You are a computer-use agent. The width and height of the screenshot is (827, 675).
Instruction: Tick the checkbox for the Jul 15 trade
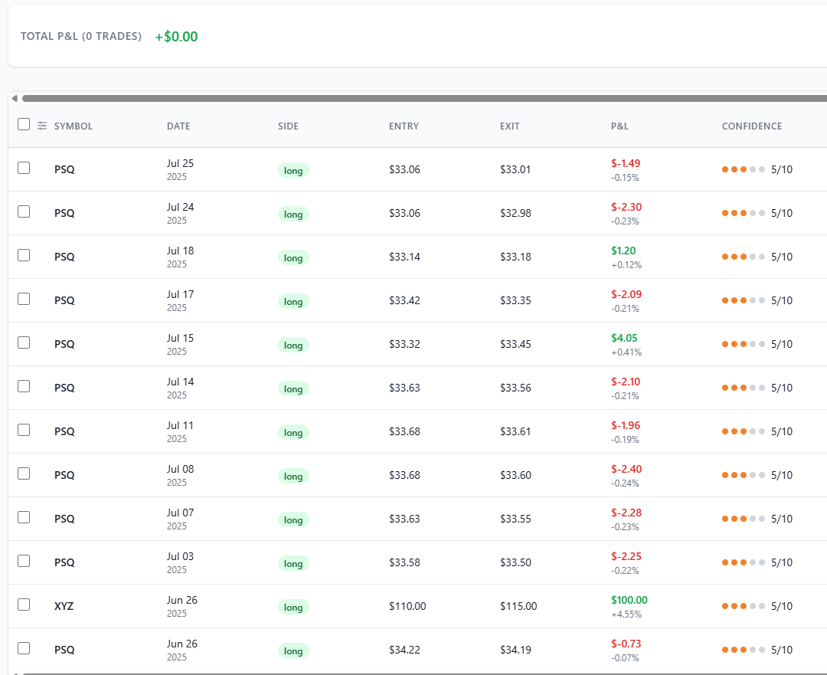click(24, 342)
